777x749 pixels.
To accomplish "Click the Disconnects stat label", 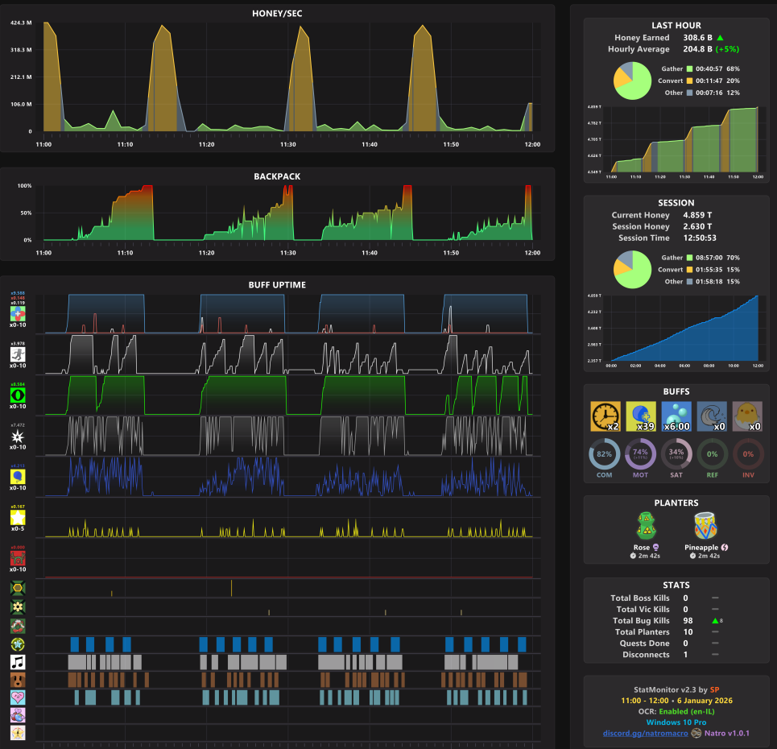I will click(x=646, y=655).
